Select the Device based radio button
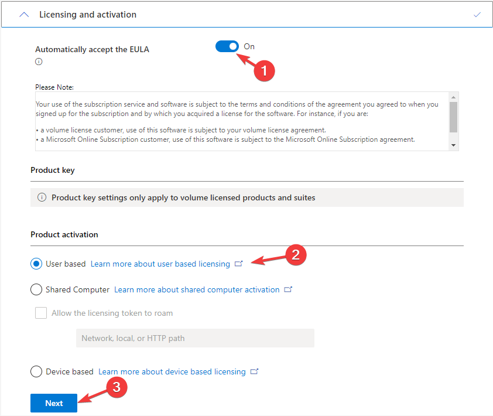Viewport: 493px width, 416px height. point(36,371)
